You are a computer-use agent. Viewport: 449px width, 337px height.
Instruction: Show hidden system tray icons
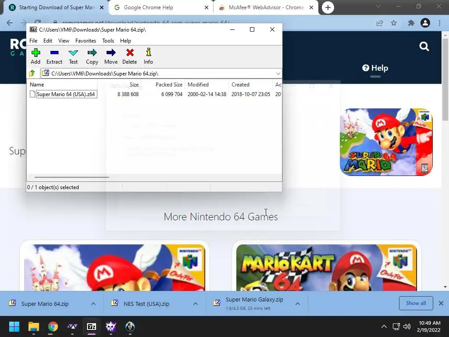(x=384, y=326)
